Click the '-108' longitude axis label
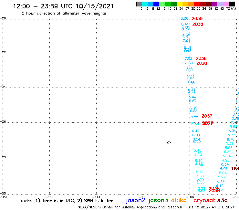239x210 pixels. point(190,197)
